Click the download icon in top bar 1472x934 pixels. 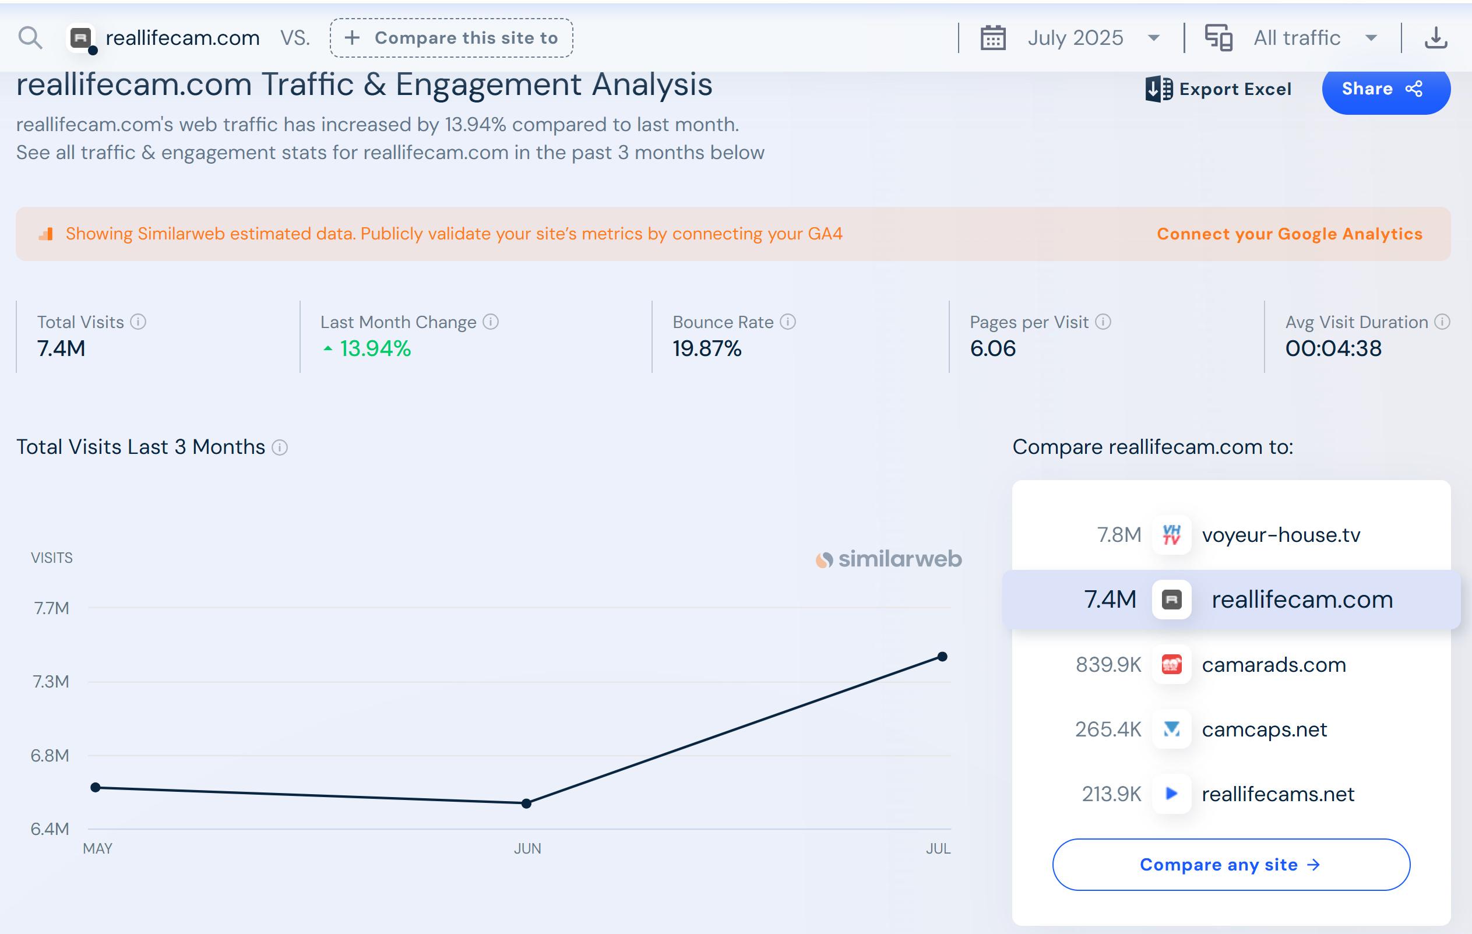1435,38
